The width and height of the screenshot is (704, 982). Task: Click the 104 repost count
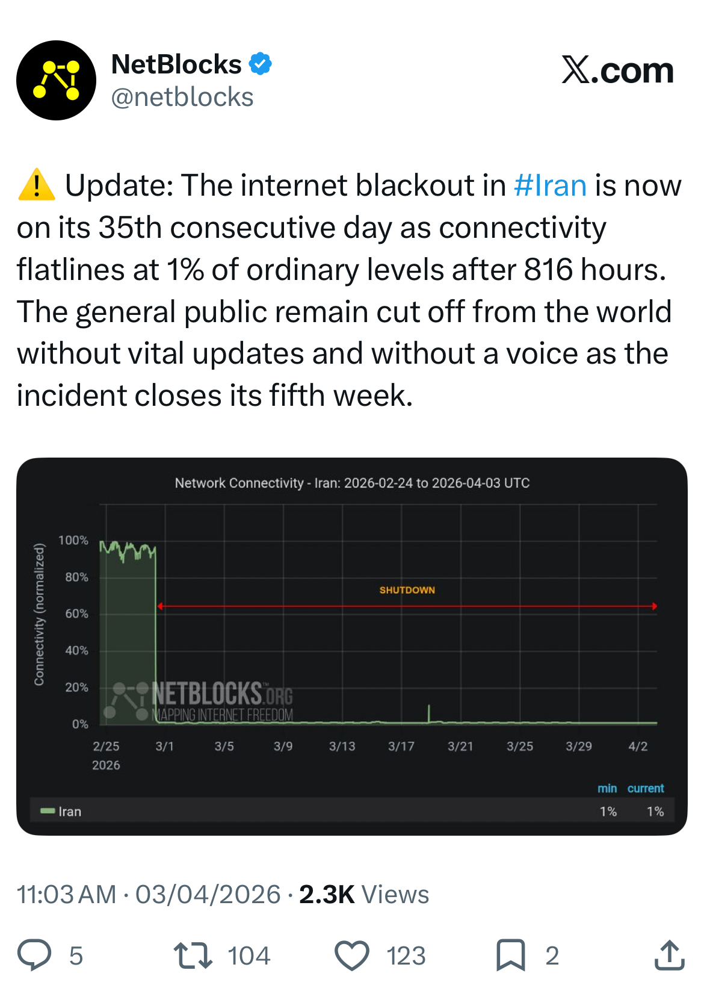(248, 955)
